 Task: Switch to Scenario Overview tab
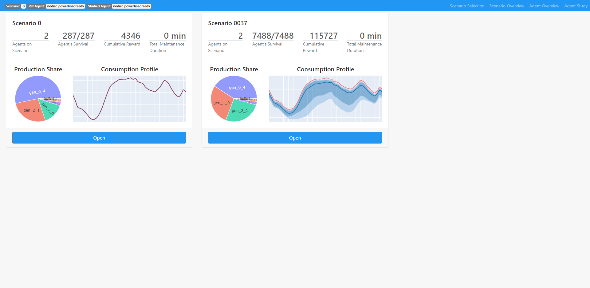point(507,6)
